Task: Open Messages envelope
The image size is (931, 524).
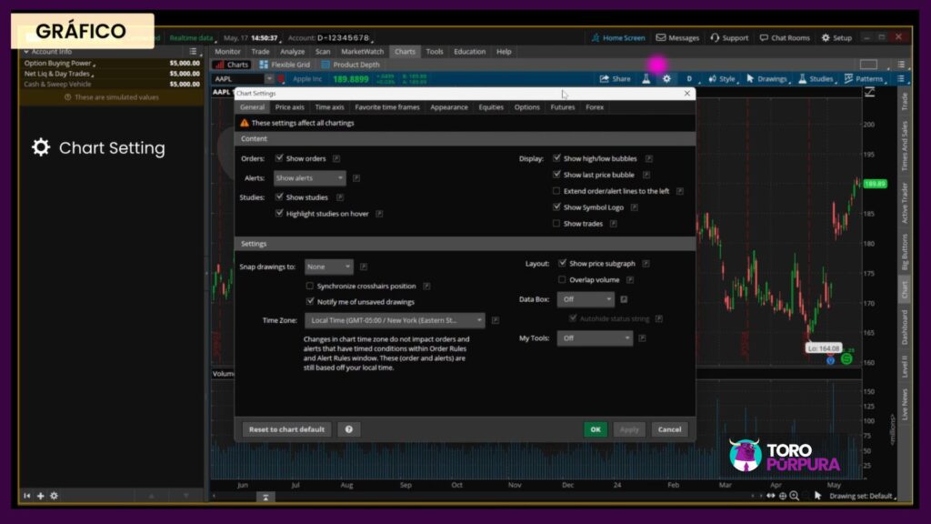Action: pyautogui.click(x=677, y=37)
